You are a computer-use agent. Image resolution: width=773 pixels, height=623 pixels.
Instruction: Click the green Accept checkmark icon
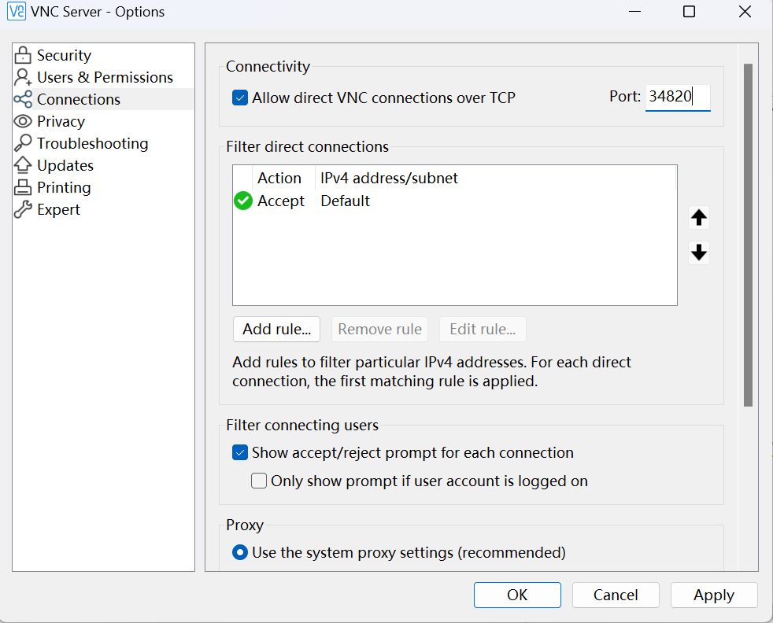(x=243, y=201)
